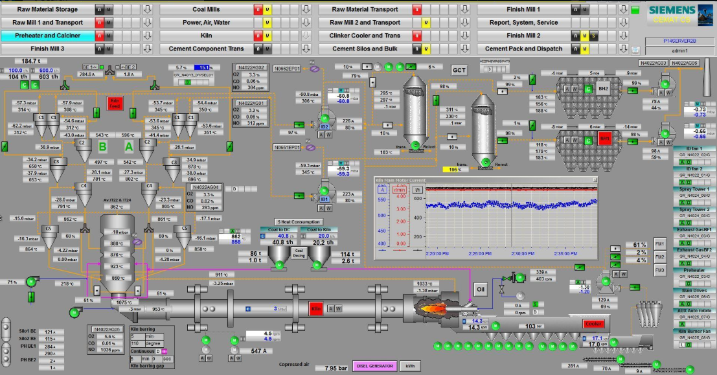This screenshot has height=375, width=717.
Task: Click the Coal Dosing button
Action: point(299,253)
